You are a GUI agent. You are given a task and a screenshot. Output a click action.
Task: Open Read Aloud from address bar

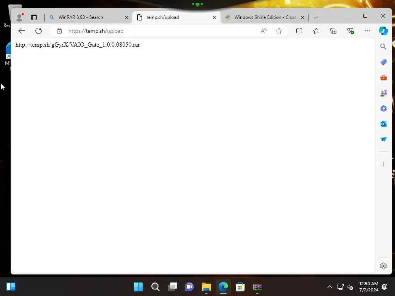(x=263, y=31)
